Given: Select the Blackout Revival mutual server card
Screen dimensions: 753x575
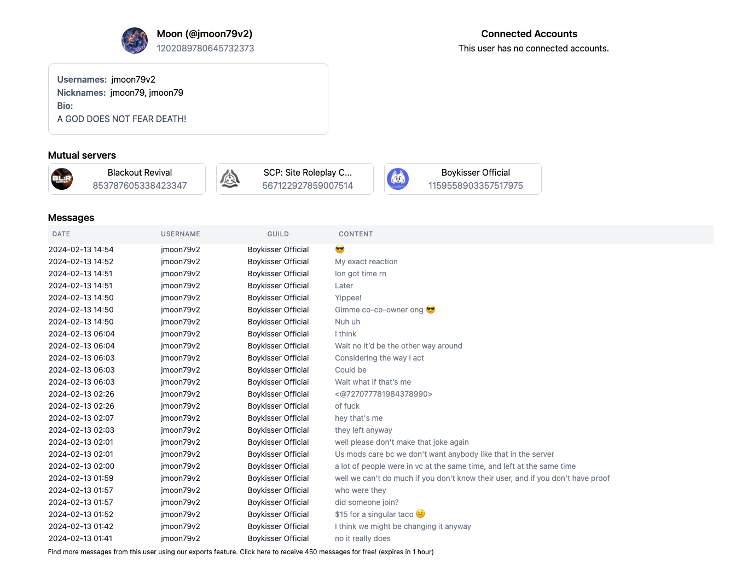Looking at the screenshot, I should [x=127, y=179].
